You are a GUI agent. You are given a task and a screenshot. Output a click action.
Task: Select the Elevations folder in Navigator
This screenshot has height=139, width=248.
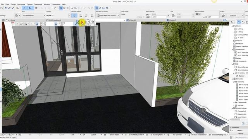[238, 44]
